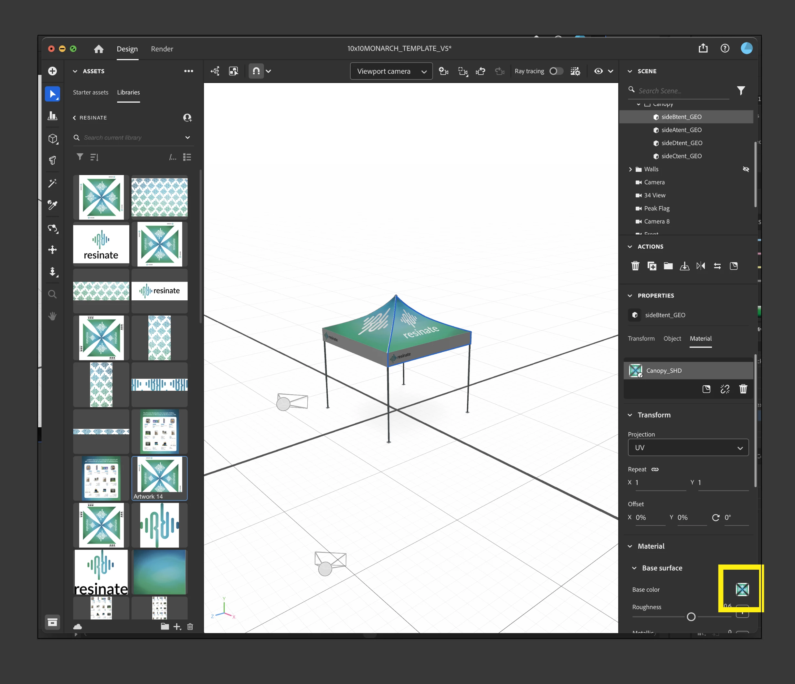Viewport: 795px width, 684px height.
Task: Toggle the Repeat link constraint
Action: click(655, 469)
